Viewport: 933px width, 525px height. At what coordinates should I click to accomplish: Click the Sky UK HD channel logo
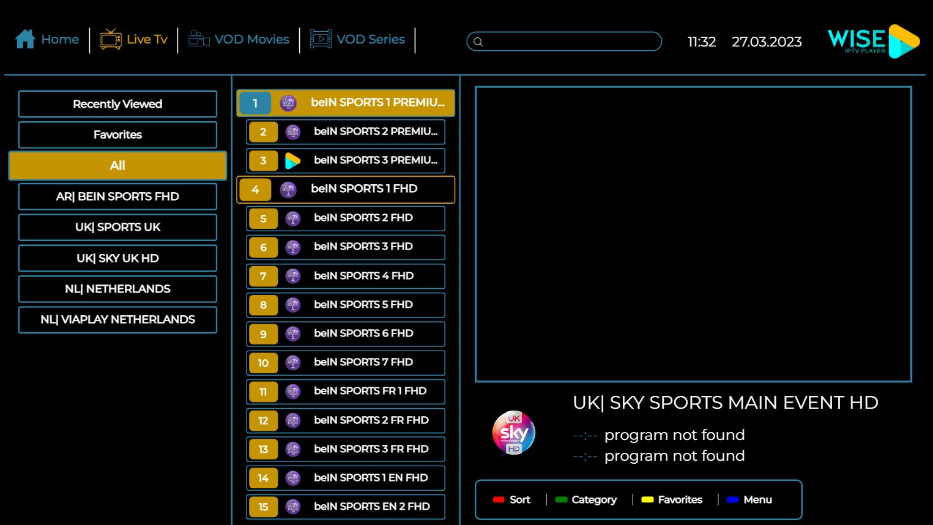pyautogui.click(x=514, y=433)
